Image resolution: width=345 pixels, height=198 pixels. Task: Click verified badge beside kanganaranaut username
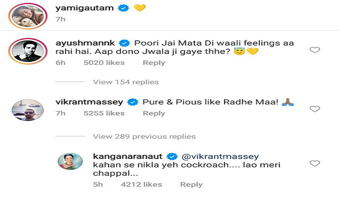point(172,156)
